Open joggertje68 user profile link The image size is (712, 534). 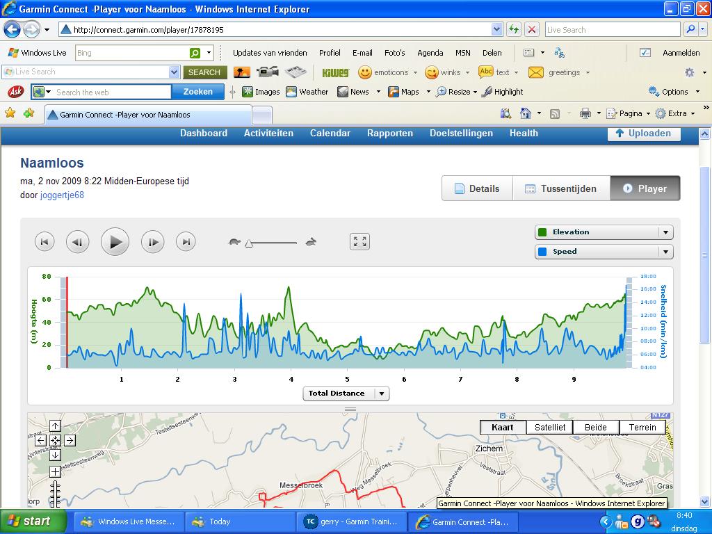(x=62, y=195)
